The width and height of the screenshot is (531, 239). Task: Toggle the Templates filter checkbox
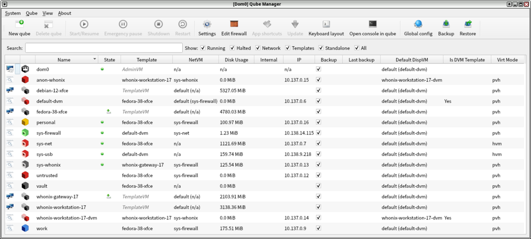click(x=288, y=48)
